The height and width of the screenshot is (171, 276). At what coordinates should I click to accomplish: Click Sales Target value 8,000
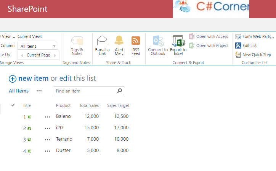coord(122,151)
